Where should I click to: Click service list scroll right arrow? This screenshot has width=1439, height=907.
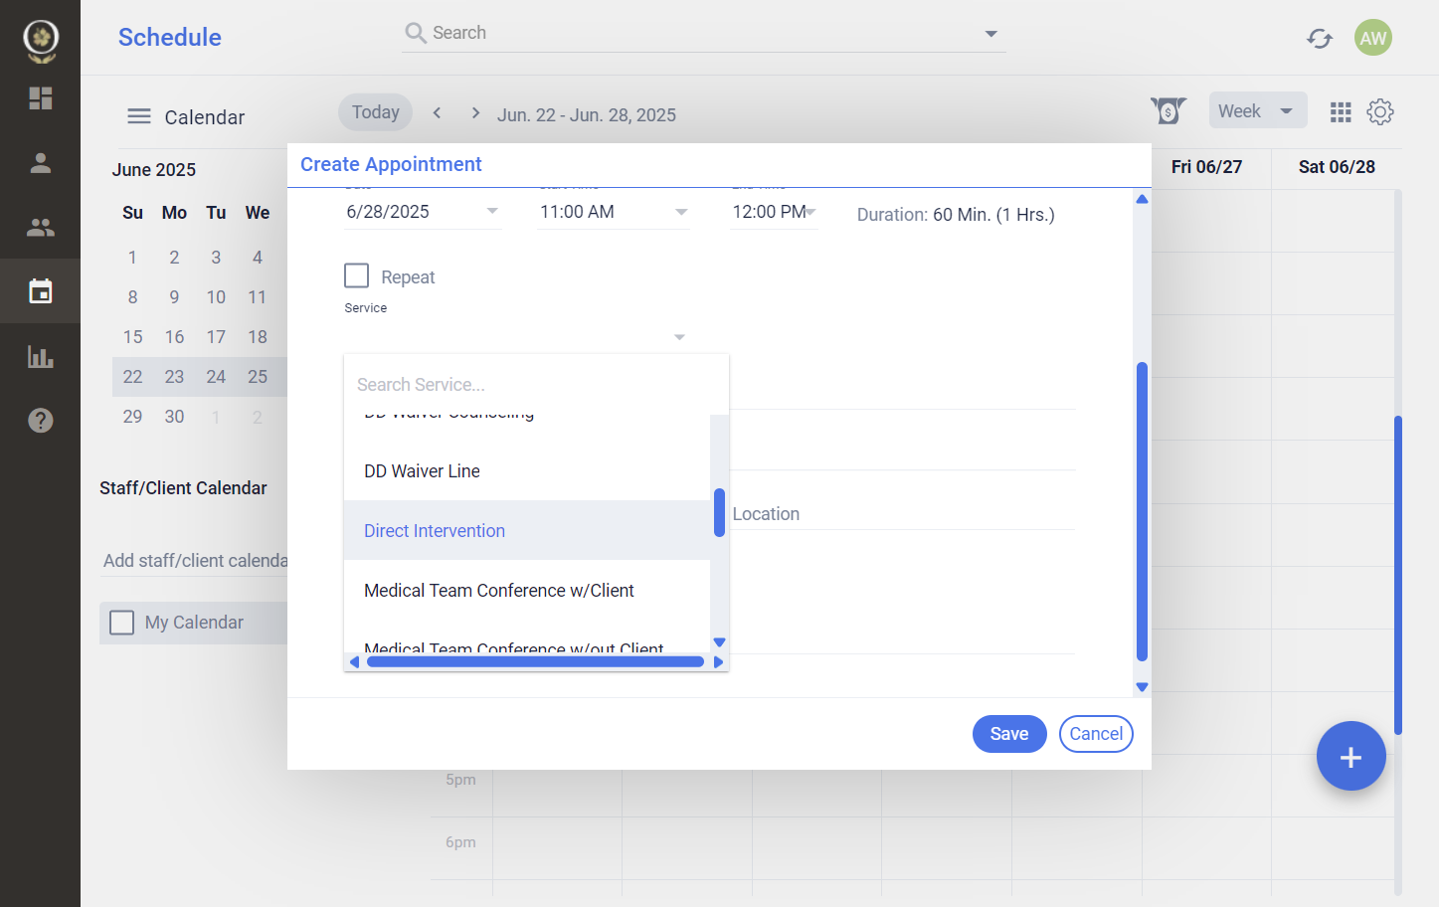[x=718, y=662]
